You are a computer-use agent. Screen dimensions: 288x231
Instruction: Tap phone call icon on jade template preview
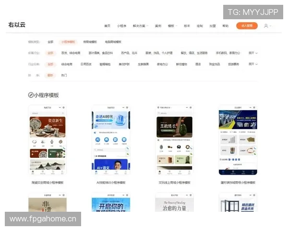191,148
